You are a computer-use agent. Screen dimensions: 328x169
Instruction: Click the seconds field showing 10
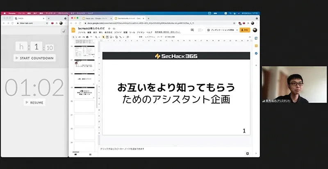point(50,48)
